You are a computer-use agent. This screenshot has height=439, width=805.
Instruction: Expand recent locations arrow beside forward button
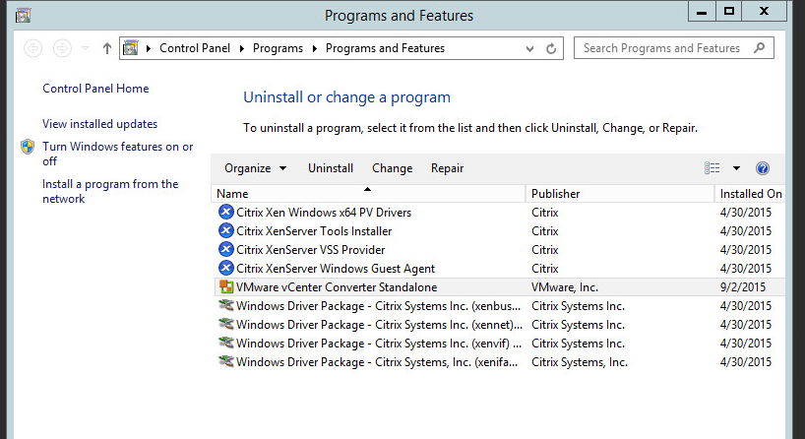[86, 48]
